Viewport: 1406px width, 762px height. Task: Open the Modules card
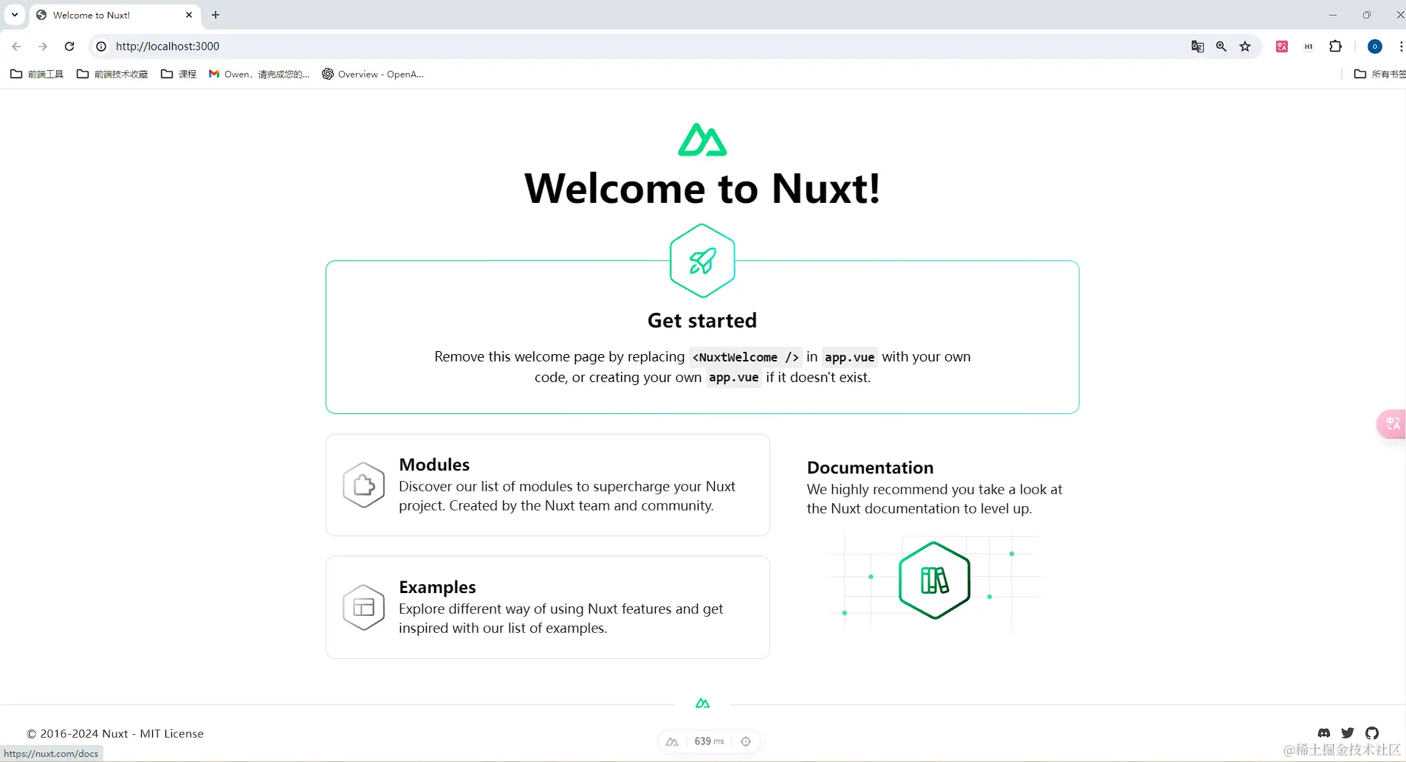point(548,485)
